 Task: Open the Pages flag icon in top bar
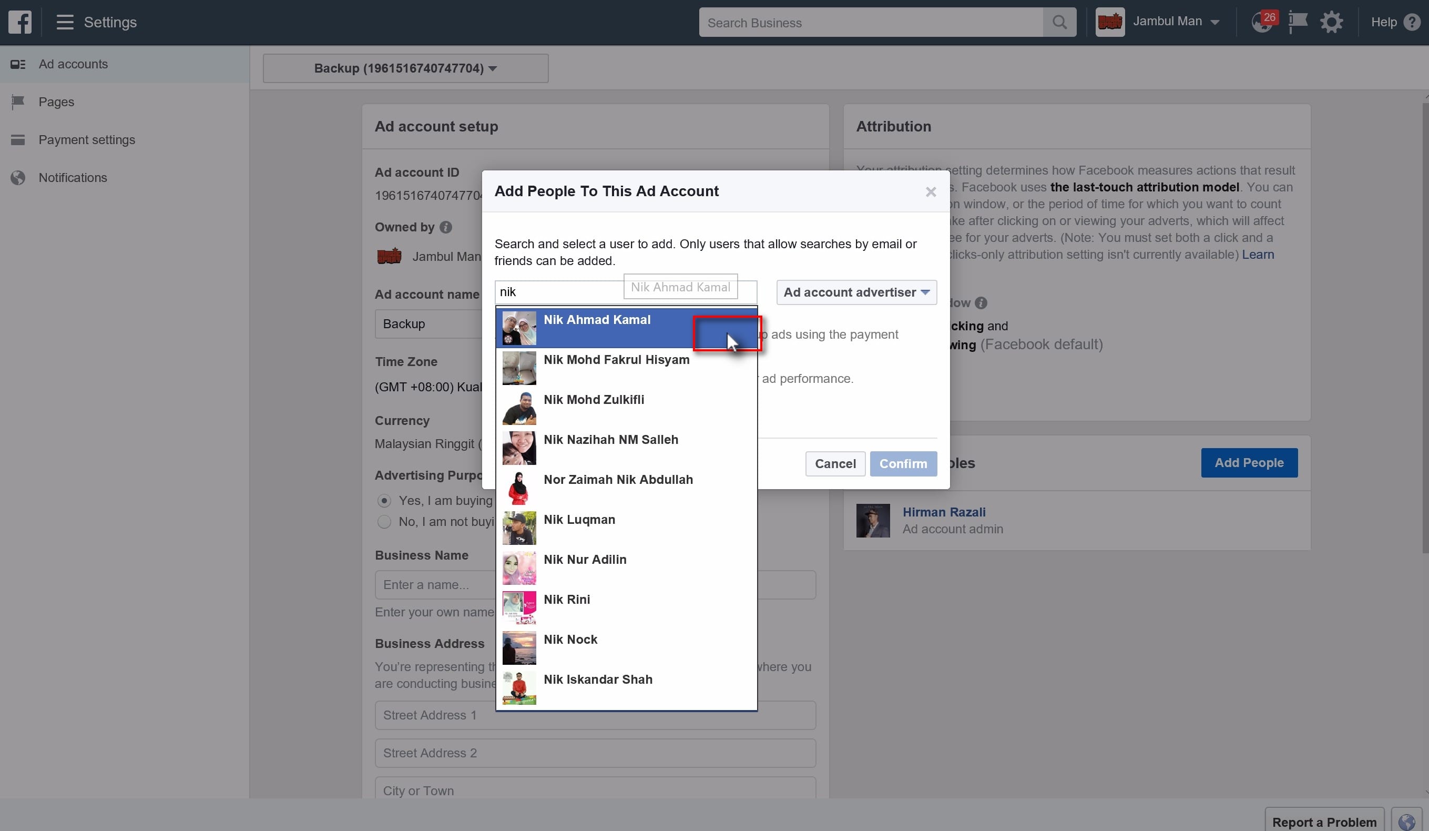[x=1298, y=22]
